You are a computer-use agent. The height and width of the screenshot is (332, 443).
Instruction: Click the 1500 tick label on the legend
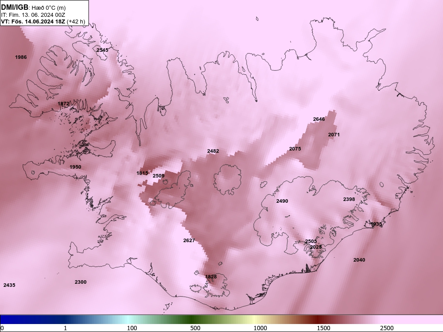click(323, 328)
